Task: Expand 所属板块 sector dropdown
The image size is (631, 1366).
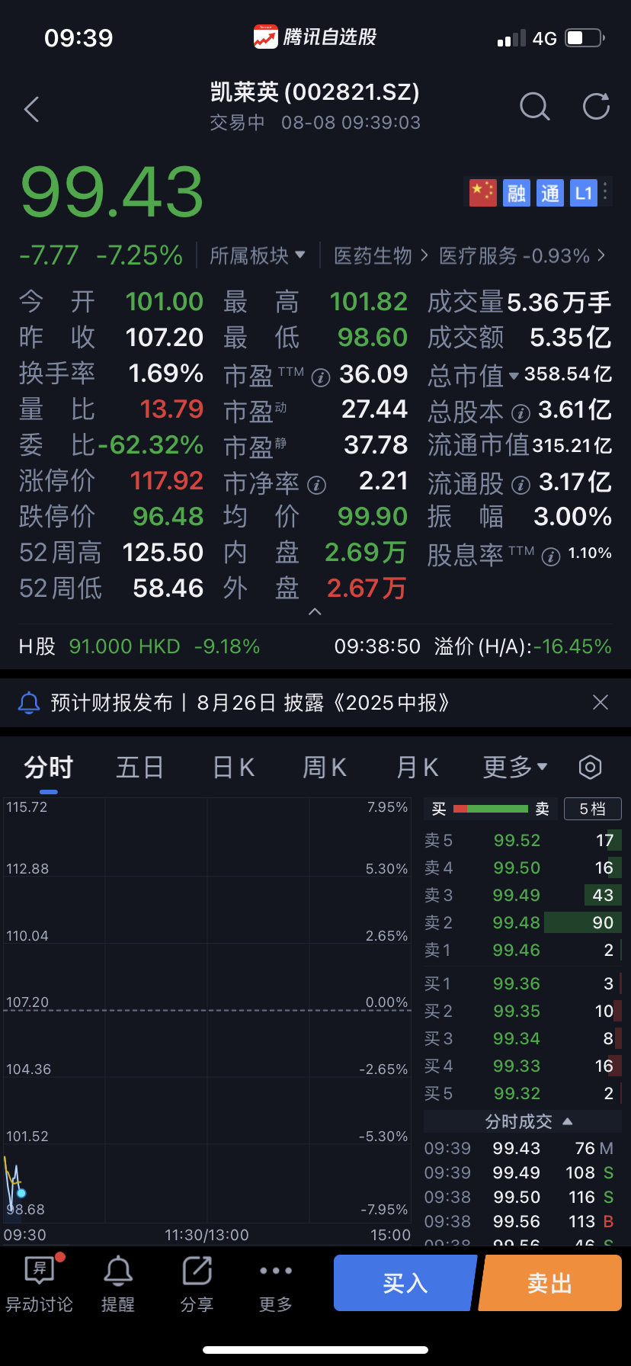Action: tap(258, 255)
